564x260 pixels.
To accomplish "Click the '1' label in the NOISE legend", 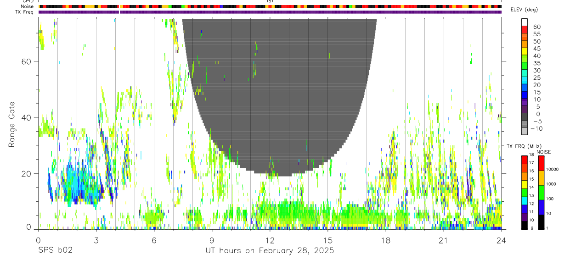I will (548, 228).
